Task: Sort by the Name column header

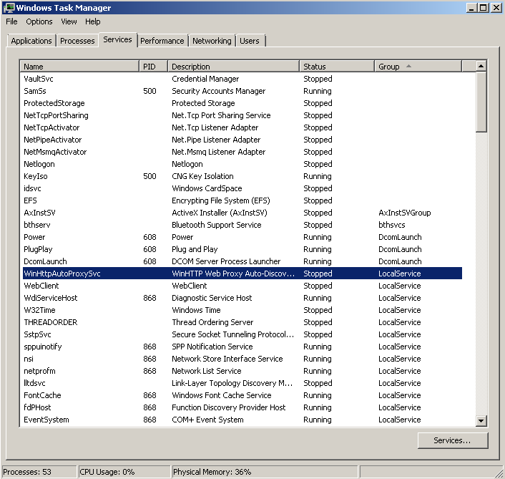Action: coord(79,67)
